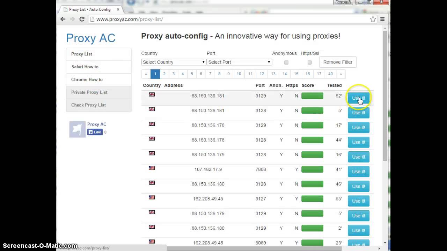447x251 pixels.
Task: Open Safari How to sidebar item
Action: point(99,67)
